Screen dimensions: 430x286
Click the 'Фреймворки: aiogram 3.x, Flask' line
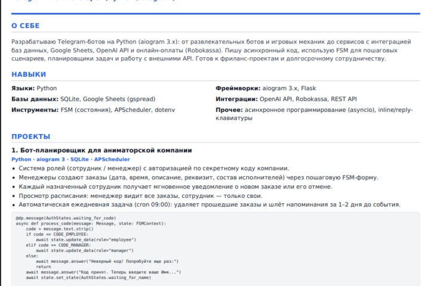pyautogui.click(x=266, y=88)
